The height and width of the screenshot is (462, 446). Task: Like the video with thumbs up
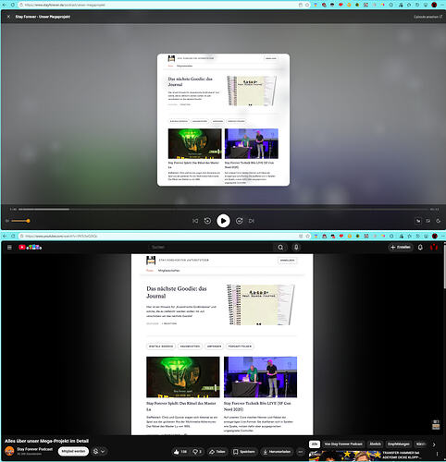(180, 452)
